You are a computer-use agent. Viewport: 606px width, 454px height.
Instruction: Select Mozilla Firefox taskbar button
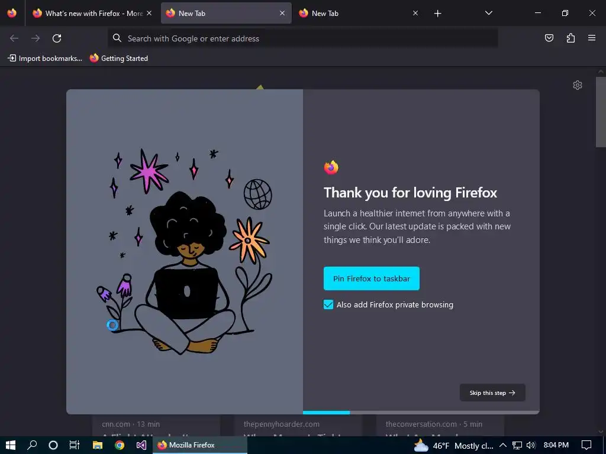(200, 445)
